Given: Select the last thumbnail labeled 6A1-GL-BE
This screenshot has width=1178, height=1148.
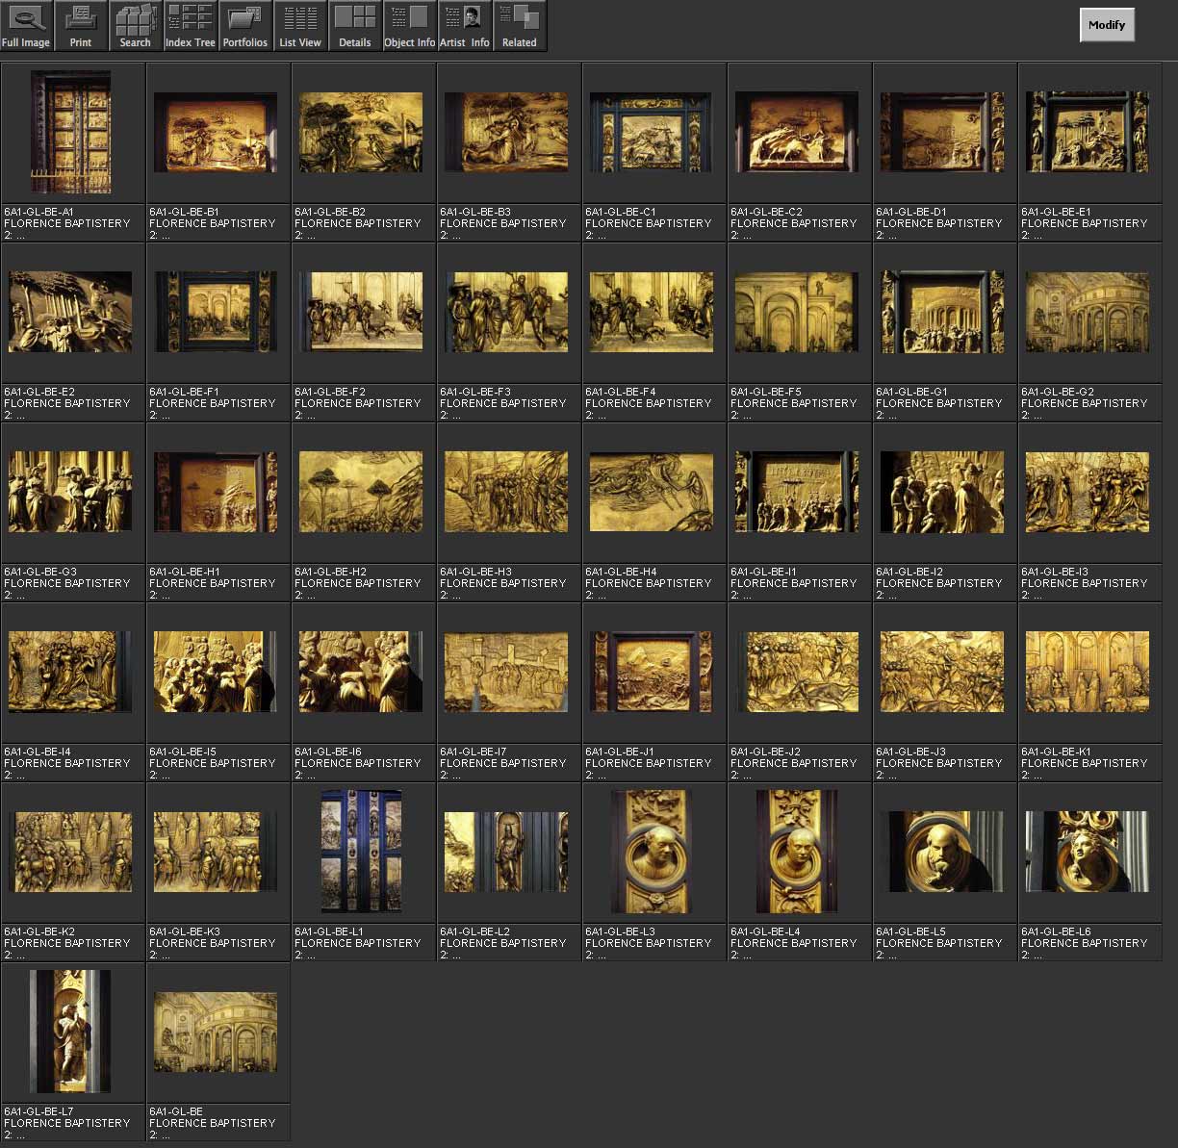Looking at the screenshot, I should tap(216, 1032).
